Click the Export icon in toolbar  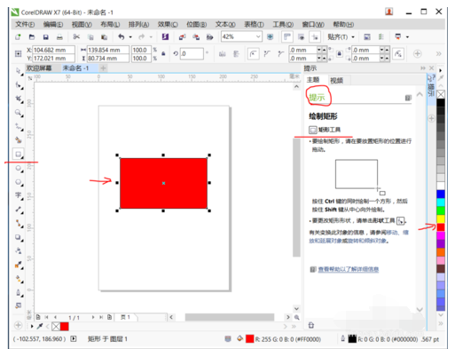(x=196, y=37)
